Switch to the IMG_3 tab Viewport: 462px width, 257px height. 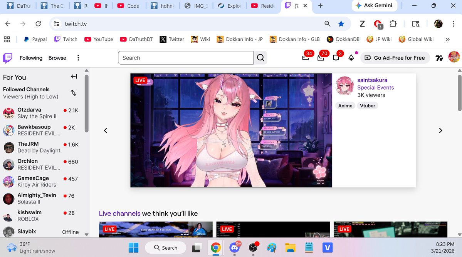pyautogui.click(x=196, y=6)
